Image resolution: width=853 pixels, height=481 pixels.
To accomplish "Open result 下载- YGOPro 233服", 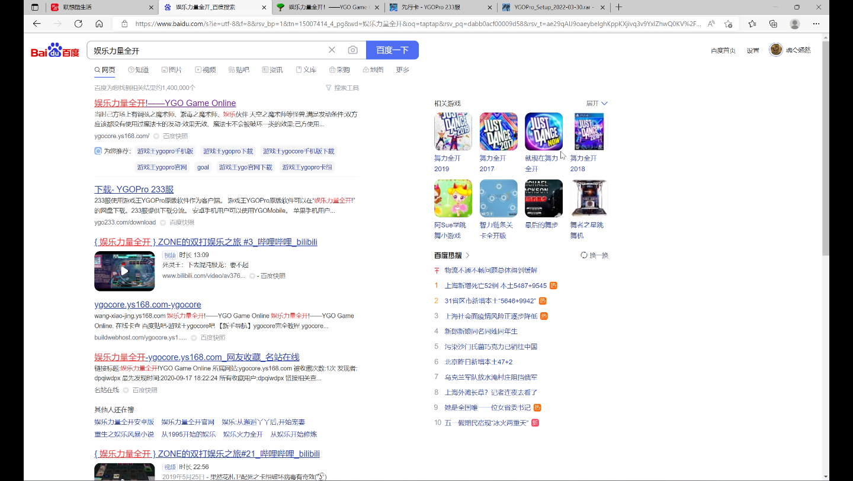I will point(134,190).
